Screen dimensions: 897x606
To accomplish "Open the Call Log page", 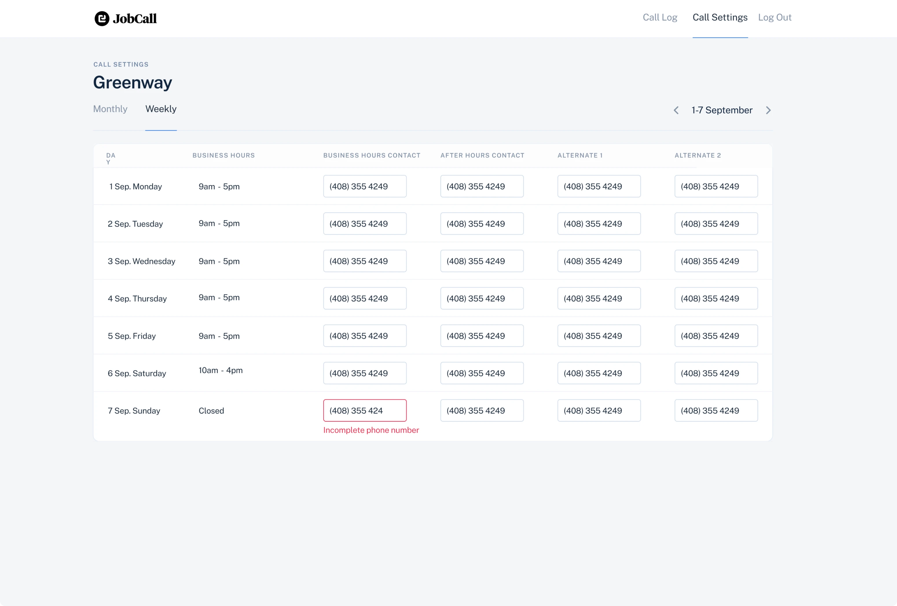I will (660, 17).
